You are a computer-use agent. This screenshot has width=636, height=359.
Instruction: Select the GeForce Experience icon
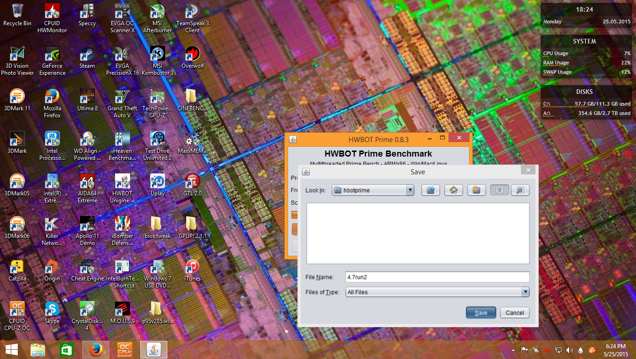(x=52, y=61)
